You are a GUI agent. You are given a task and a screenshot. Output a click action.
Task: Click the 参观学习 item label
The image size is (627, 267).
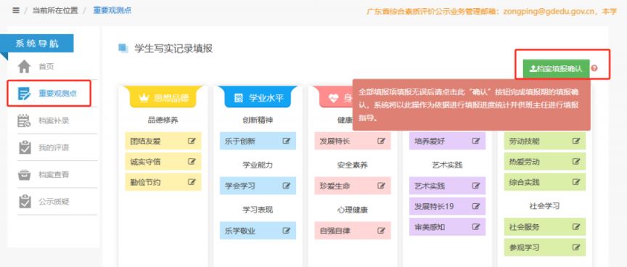[524, 247]
